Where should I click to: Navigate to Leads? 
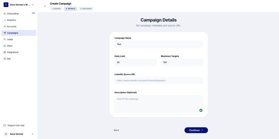point(19,39)
